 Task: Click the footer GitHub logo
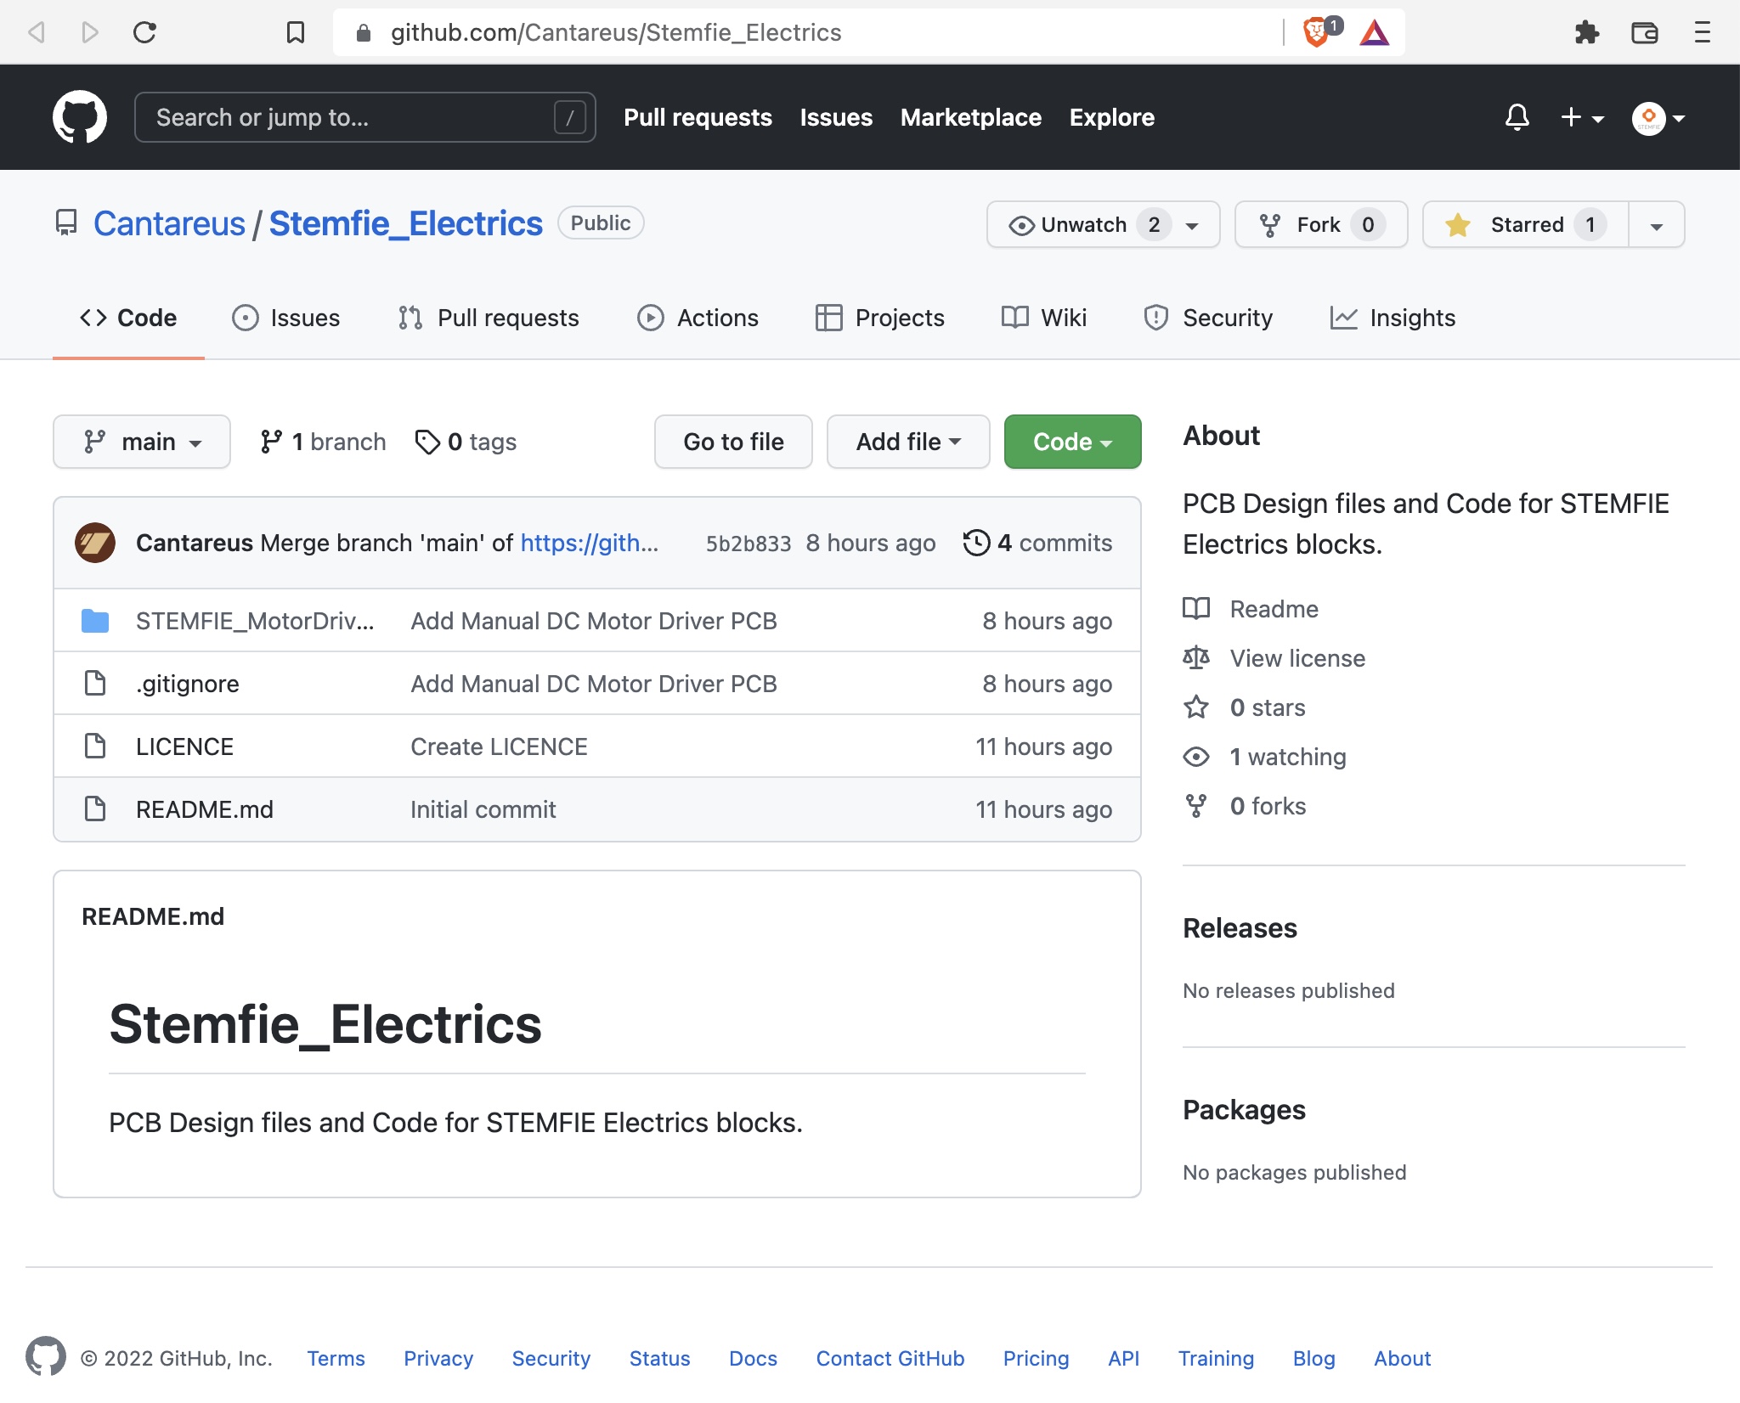46,1357
